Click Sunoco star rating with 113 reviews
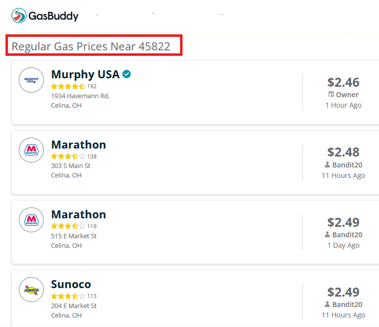 pyautogui.click(x=68, y=296)
